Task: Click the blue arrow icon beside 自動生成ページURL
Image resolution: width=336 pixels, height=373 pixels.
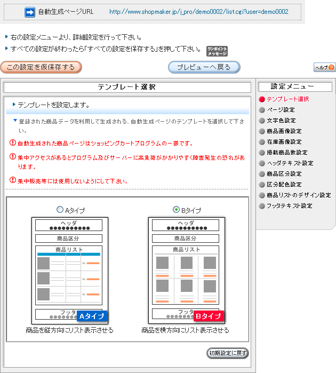Action: 30,12
